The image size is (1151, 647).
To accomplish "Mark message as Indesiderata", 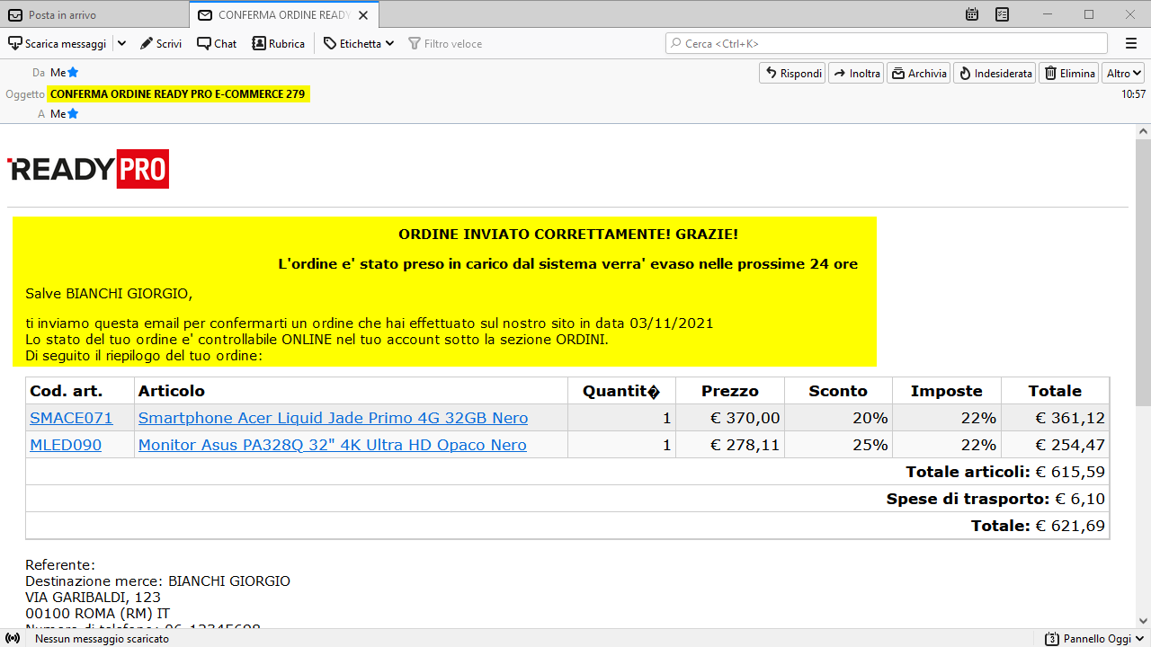I will click(995, 74).
